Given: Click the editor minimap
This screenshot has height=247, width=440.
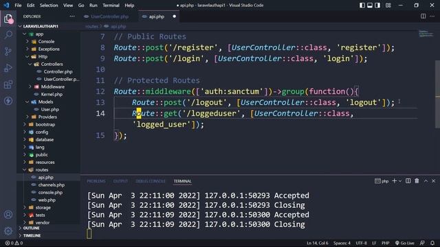Looking at the screenshot, I should tap(426, 34).
